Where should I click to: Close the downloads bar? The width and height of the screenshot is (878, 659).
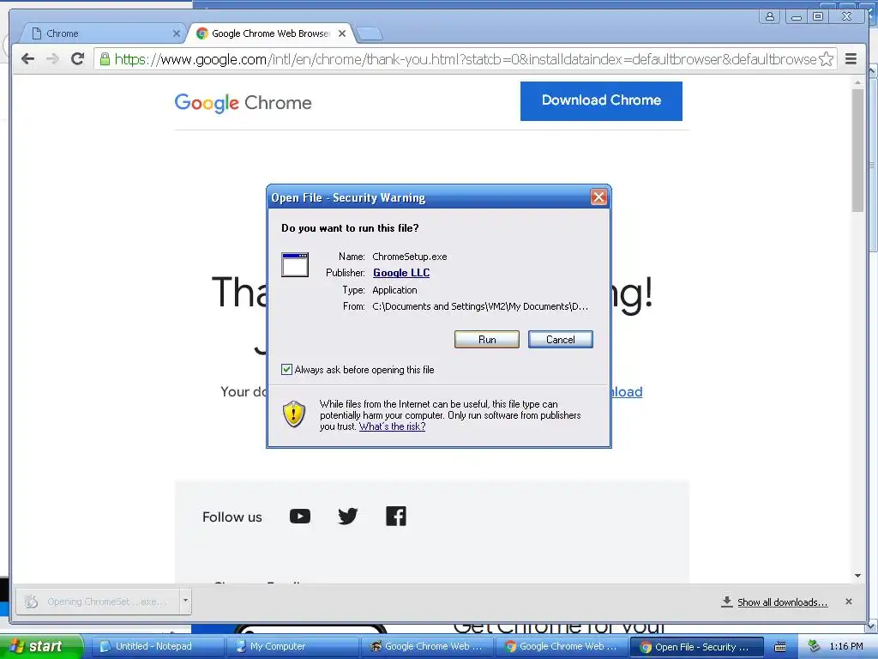click(x=848, y=602)
